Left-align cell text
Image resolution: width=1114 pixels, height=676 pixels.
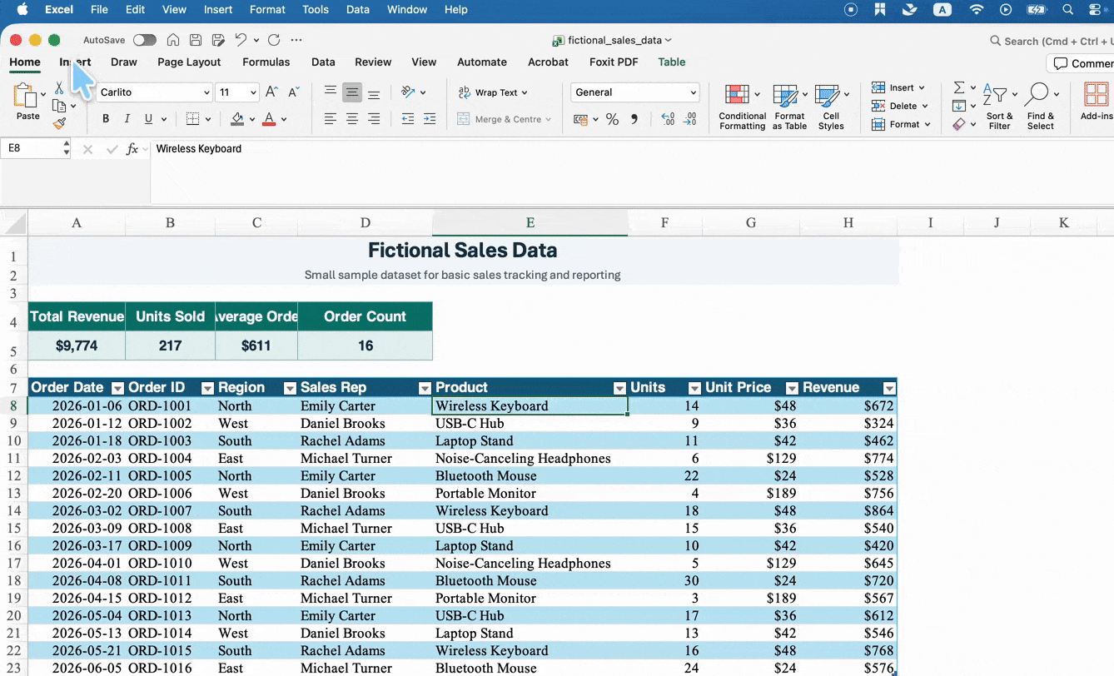coord(331,119)
